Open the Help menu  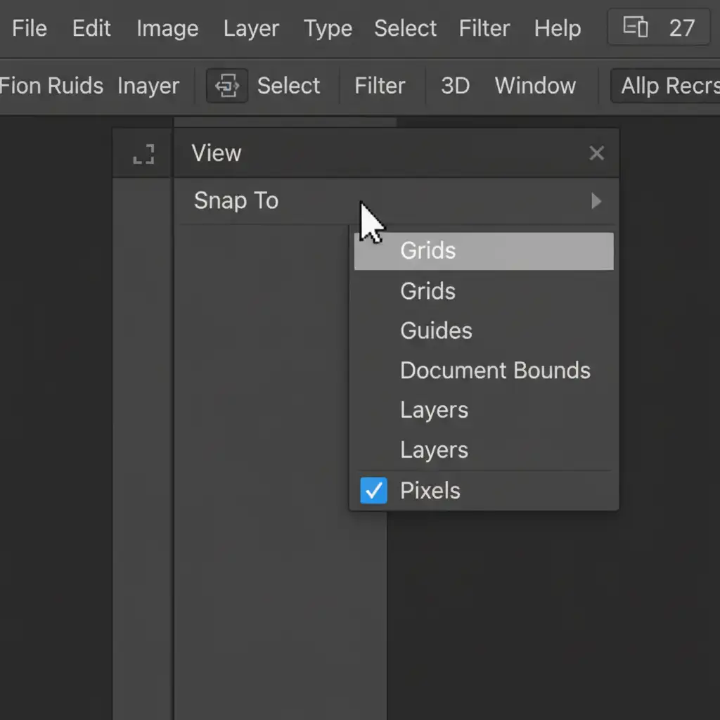pos(557,29)
